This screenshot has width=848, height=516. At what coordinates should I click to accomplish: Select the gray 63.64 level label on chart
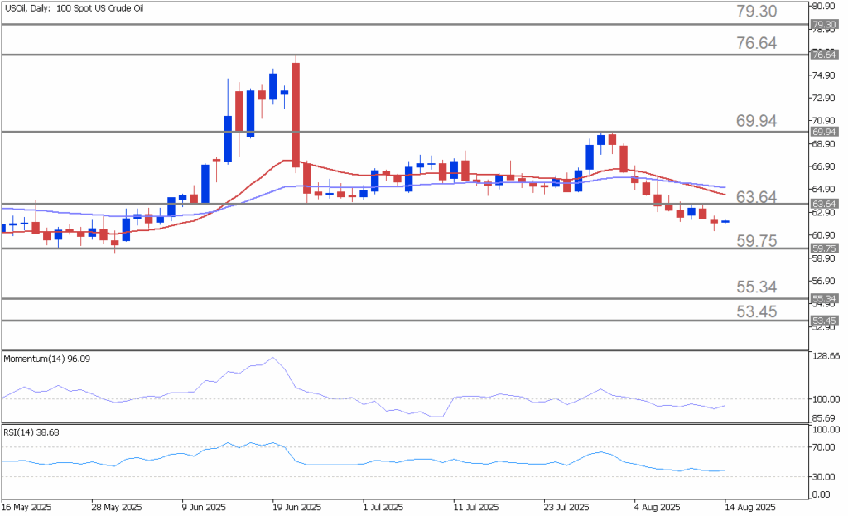(756, 197)
